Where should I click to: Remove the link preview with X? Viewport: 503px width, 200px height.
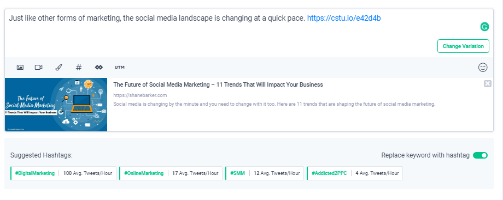487,84
